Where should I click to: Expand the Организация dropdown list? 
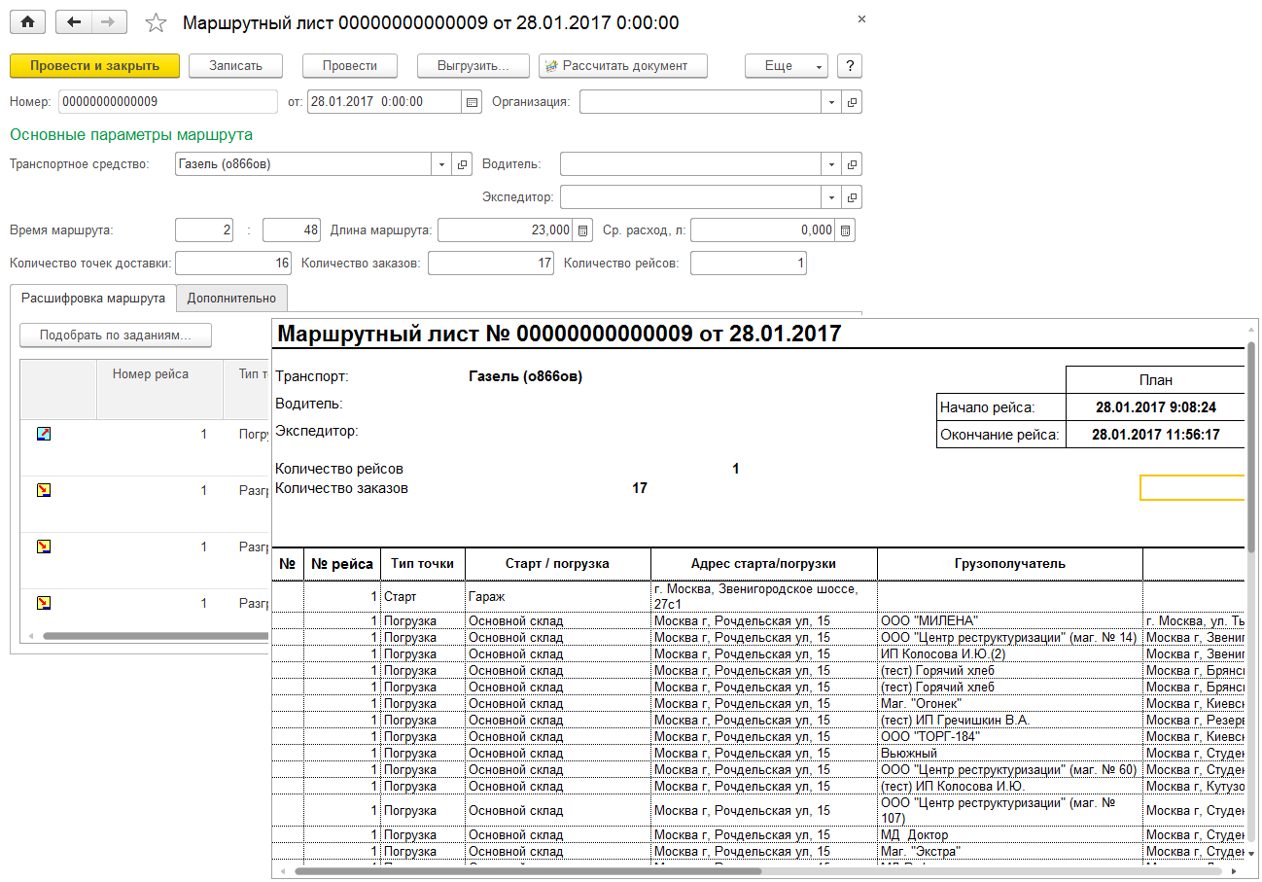[831, 101]
